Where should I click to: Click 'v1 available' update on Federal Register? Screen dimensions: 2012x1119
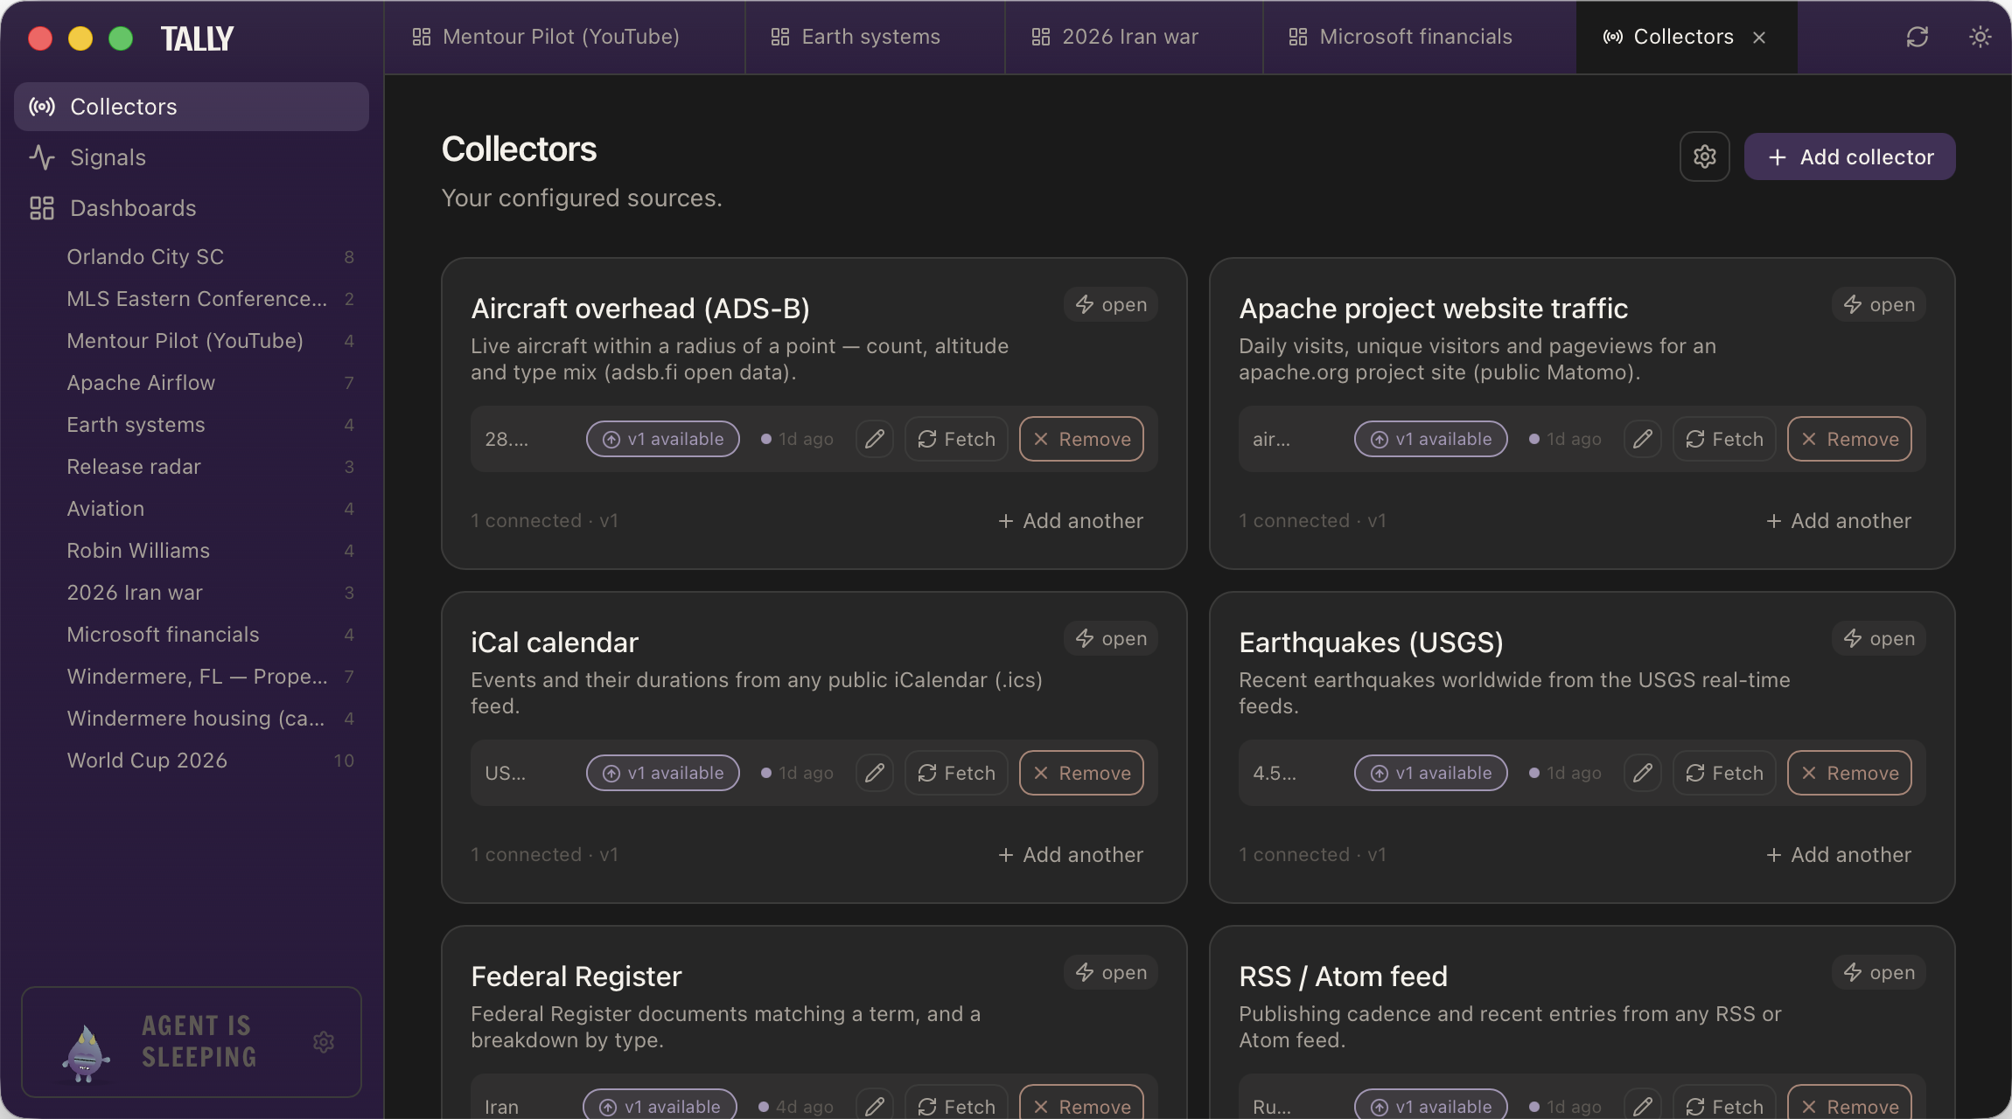[660, 1106]
